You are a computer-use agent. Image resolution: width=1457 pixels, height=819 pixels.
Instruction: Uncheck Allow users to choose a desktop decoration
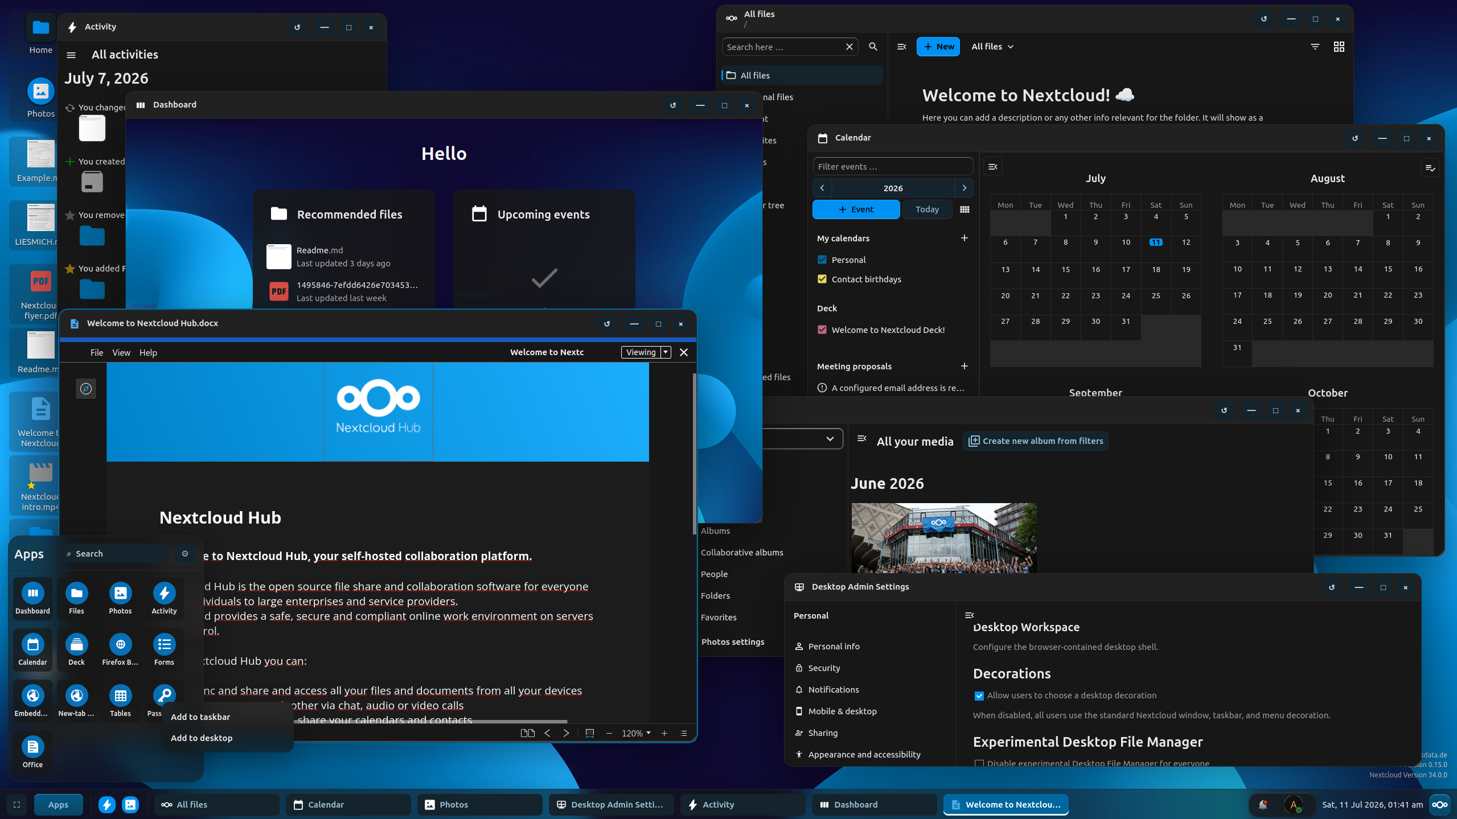(979, 695)
